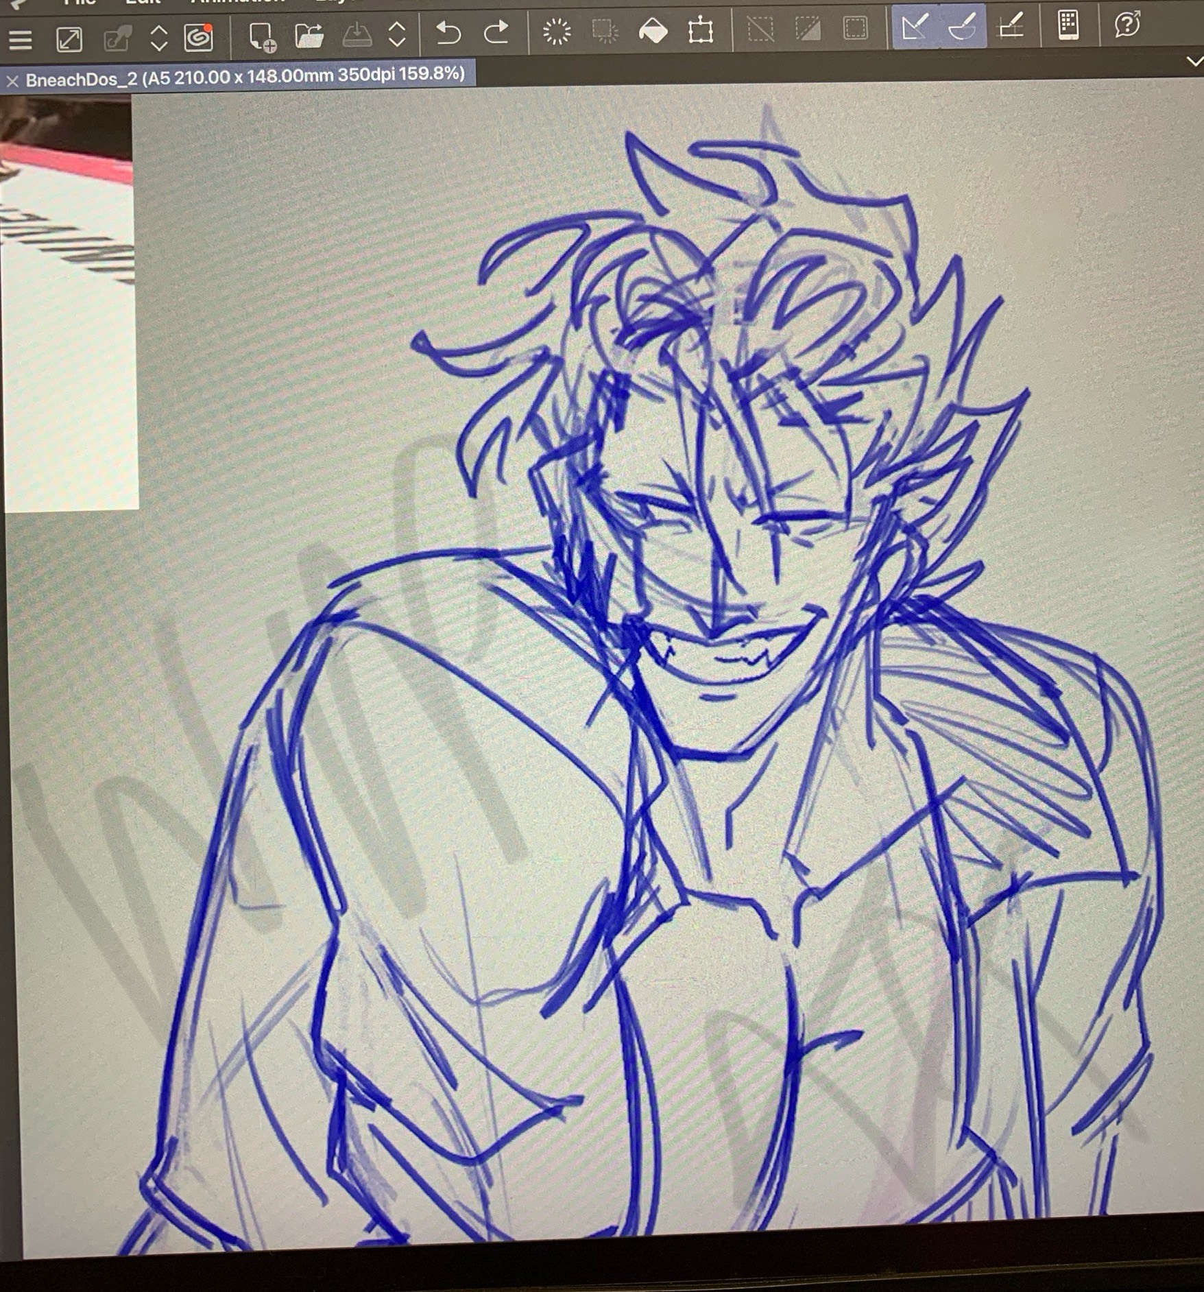Expand up/down arrows right of save icon
This screenshot has height=1292, width=1204.
(x=397, y=34)
